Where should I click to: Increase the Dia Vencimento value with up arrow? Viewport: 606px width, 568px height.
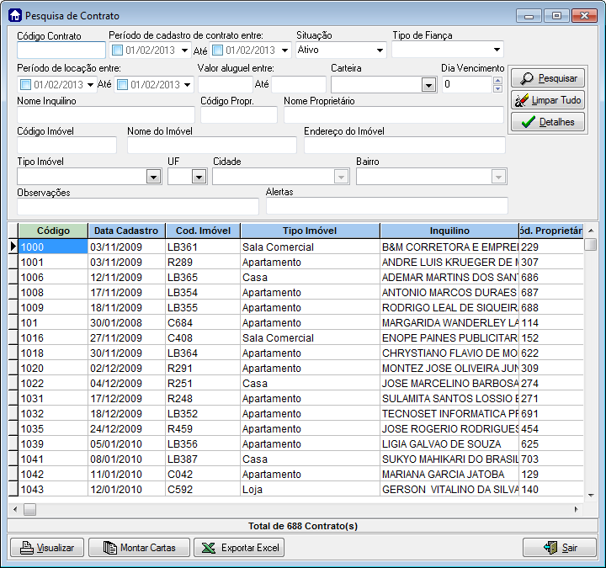[x=497, y=81]
